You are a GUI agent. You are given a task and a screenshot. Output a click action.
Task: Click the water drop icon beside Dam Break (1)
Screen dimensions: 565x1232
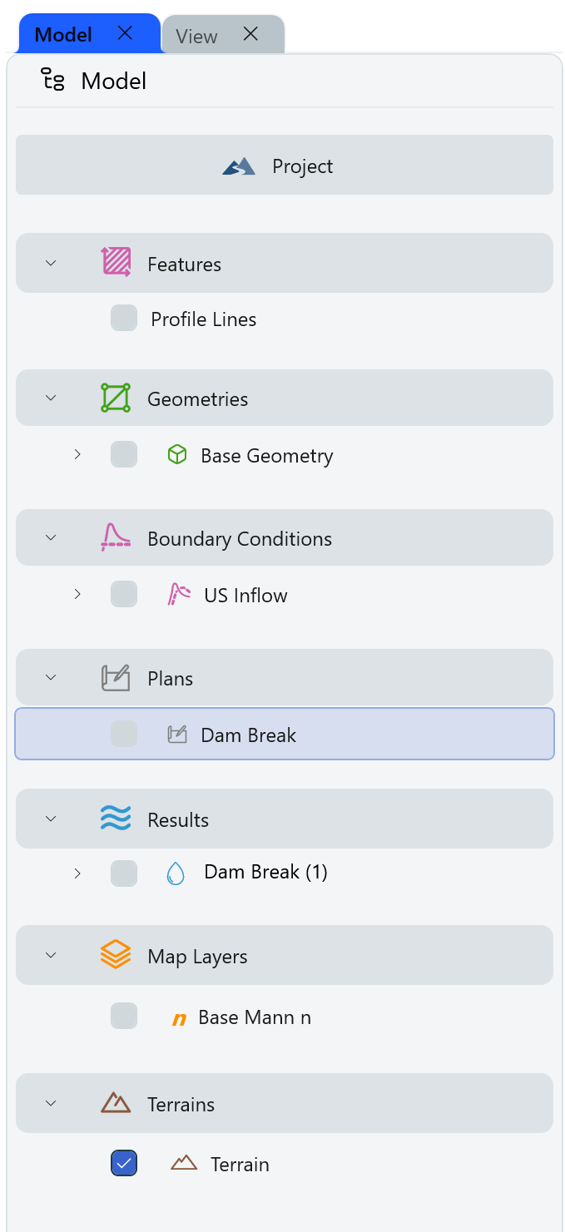tap(176, 872)
